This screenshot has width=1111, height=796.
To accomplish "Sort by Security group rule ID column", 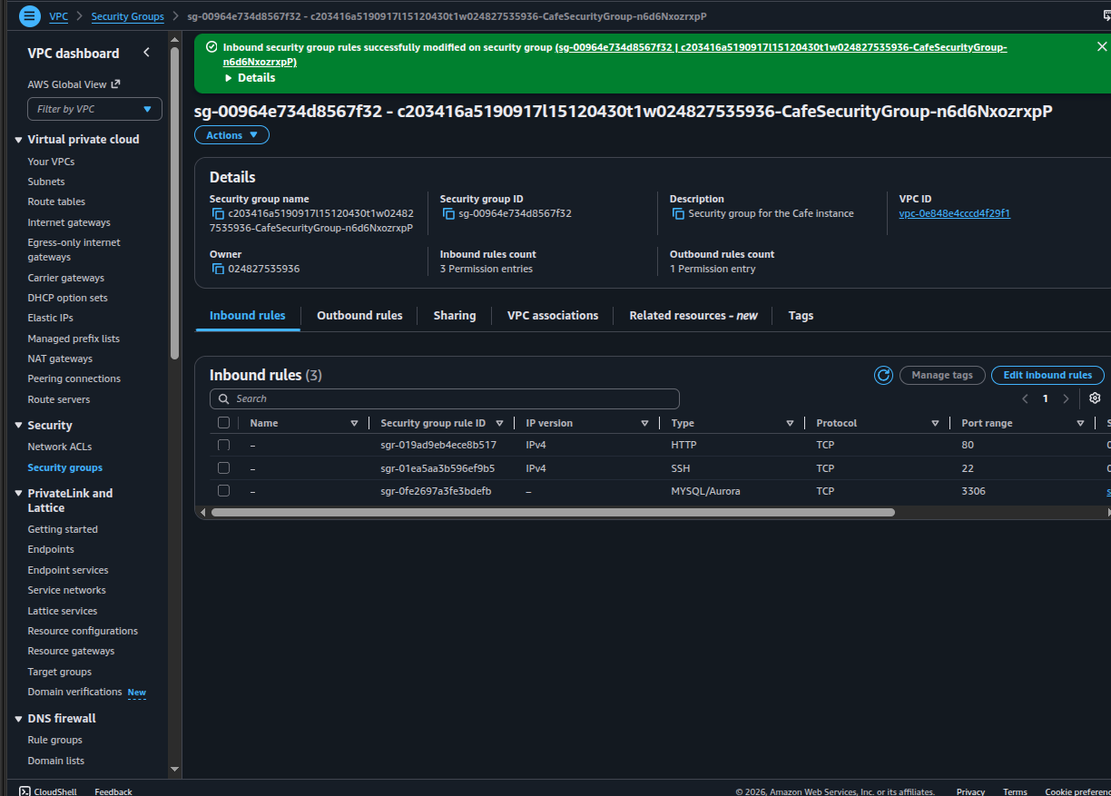I will [499, 424].
